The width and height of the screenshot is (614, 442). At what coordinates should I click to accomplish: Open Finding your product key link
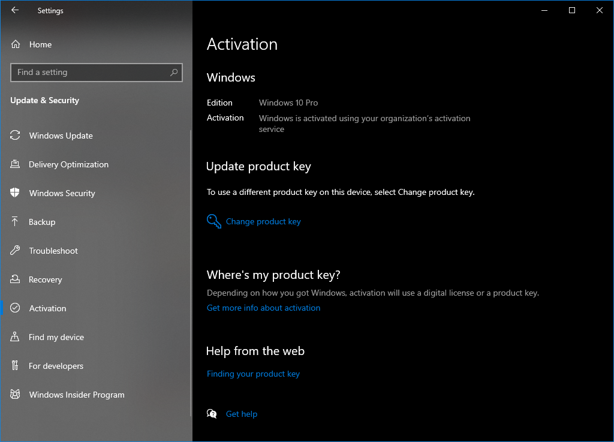click(253, 374)
